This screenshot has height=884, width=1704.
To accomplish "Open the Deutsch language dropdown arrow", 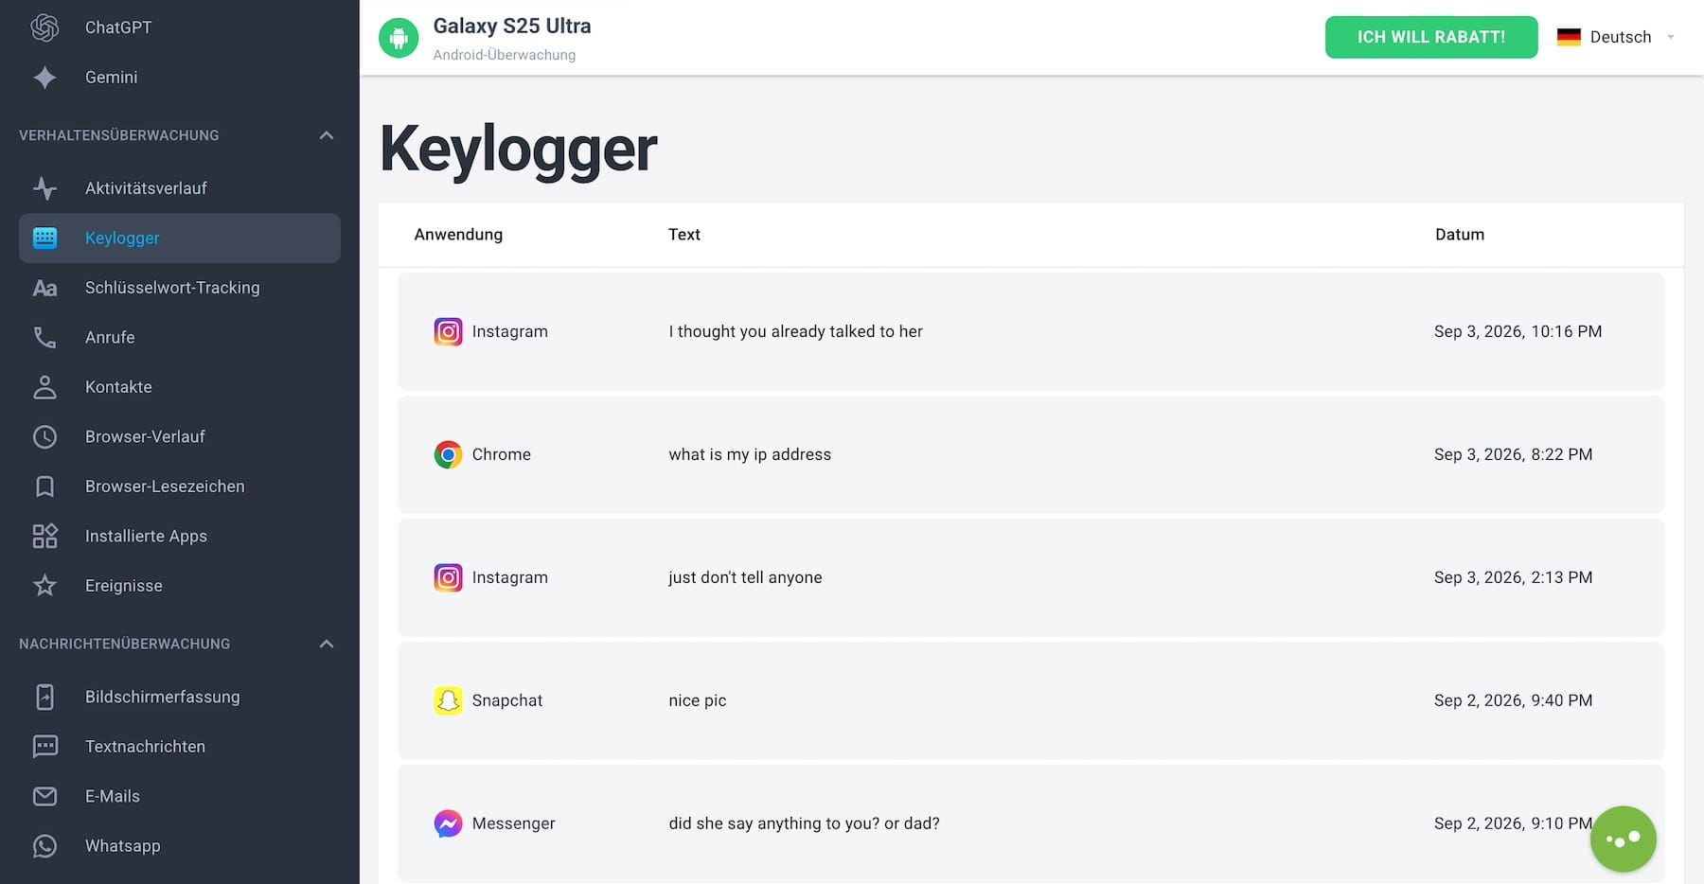I will click(1670, 38).
